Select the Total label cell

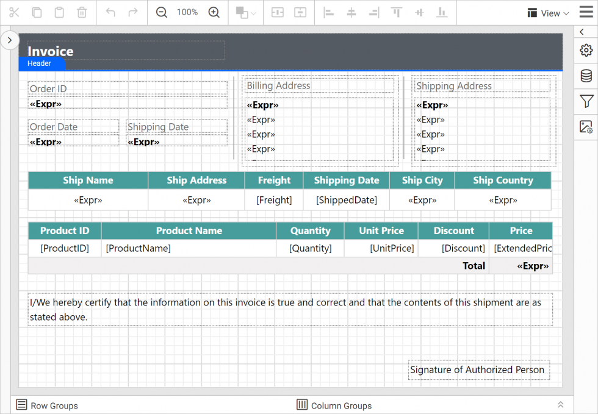(259, 266)
